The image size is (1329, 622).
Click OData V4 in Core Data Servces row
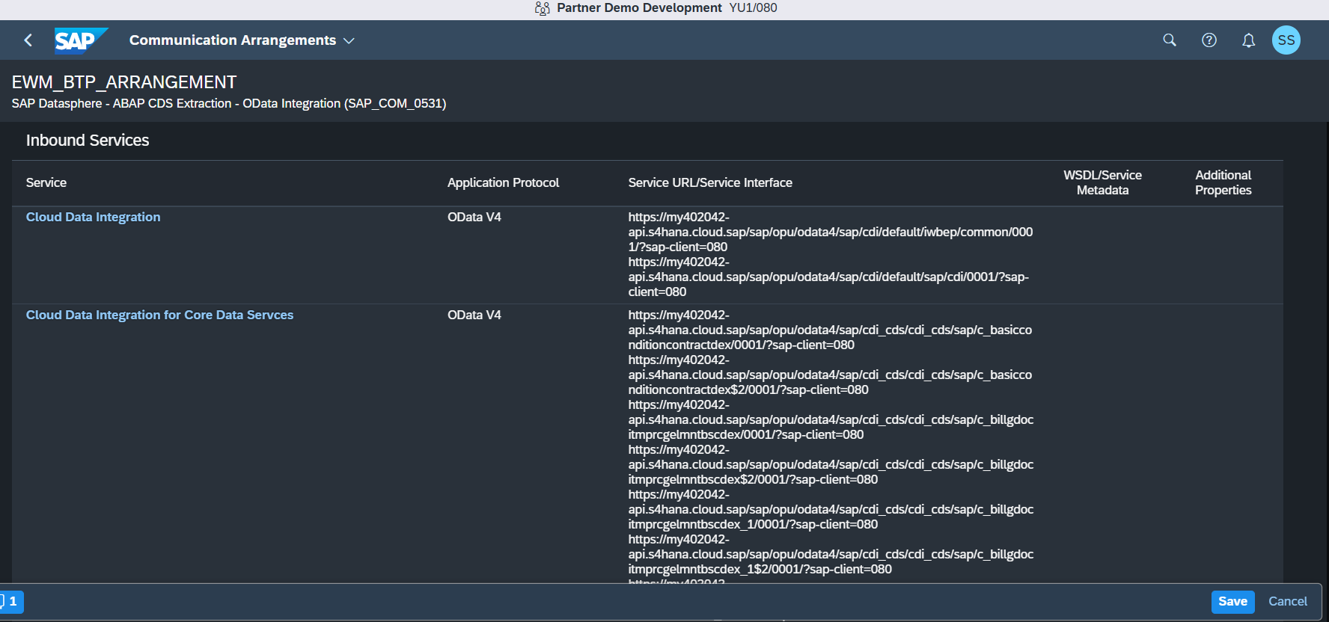pyautogui.click(x=474, y=315)
